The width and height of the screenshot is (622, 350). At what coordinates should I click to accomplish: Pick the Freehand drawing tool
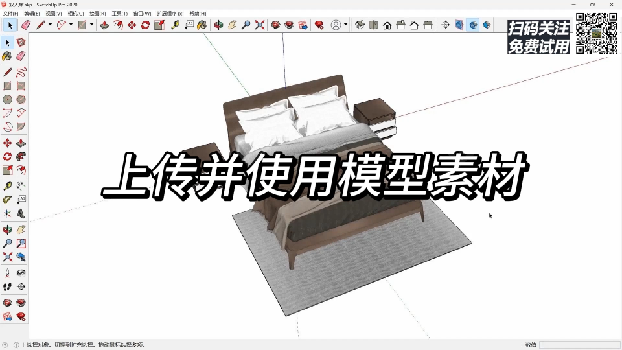21,72
